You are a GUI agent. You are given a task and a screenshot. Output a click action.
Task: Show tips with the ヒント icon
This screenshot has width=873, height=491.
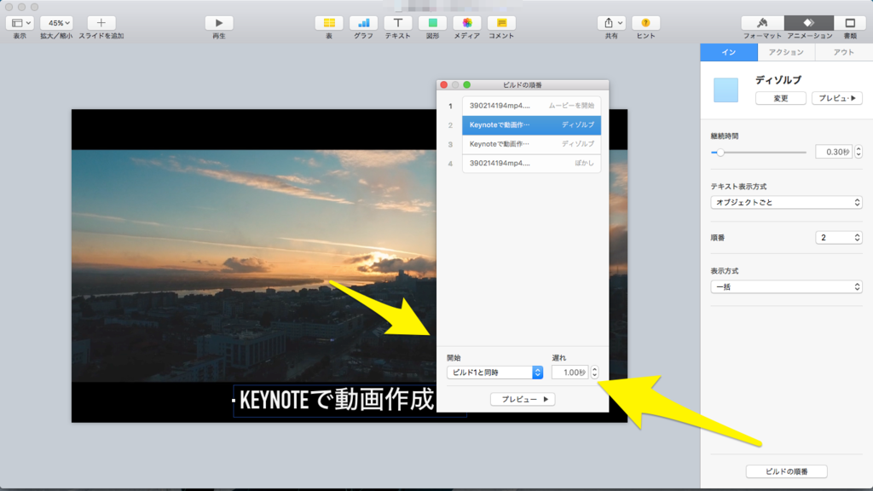(x=646, y=23)
